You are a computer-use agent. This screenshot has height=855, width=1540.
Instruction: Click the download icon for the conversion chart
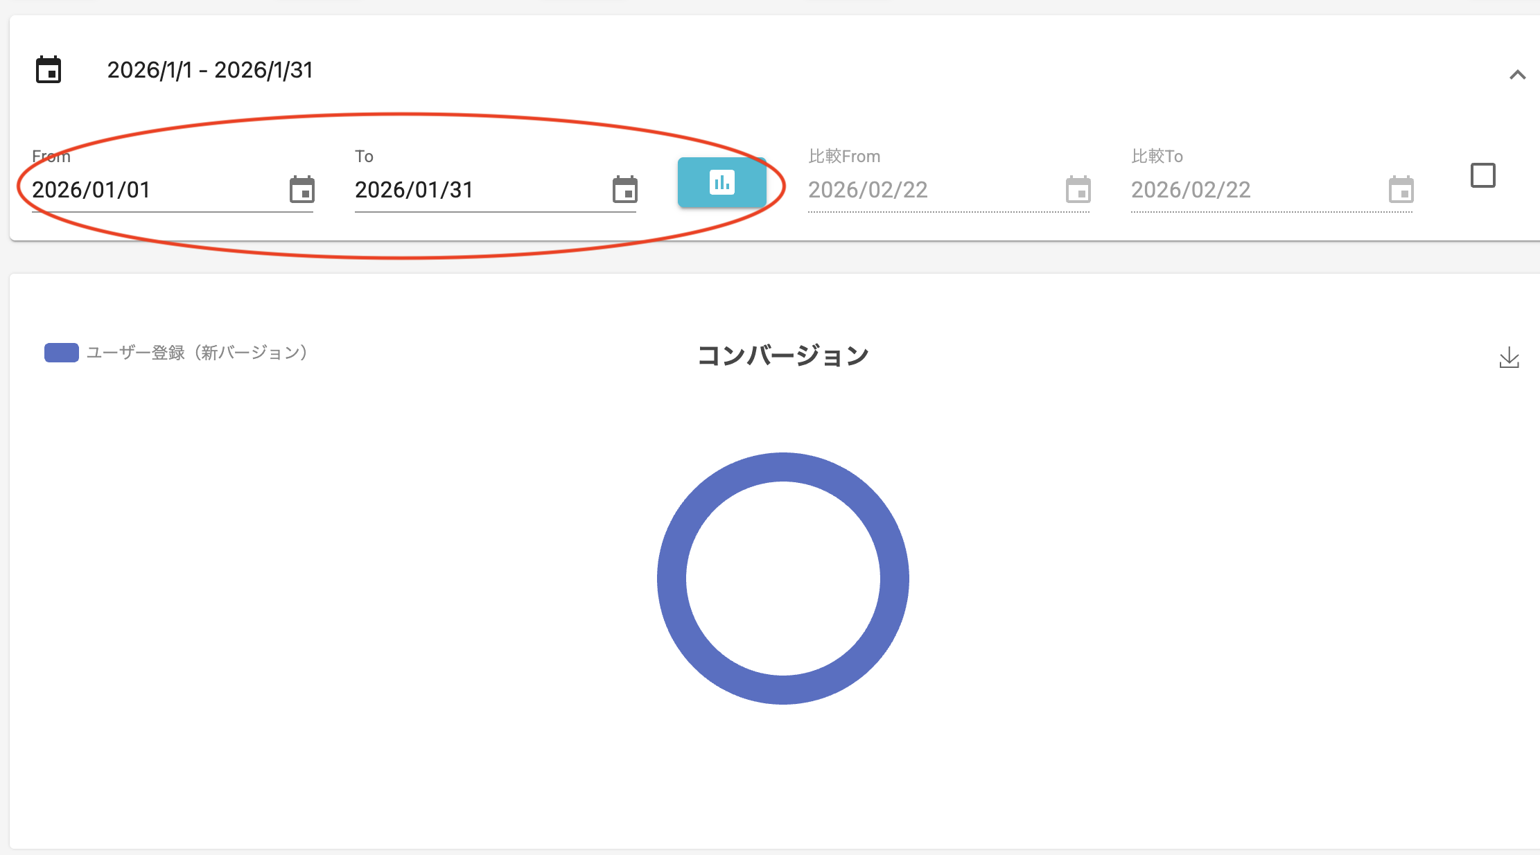tap(1508, 357)
